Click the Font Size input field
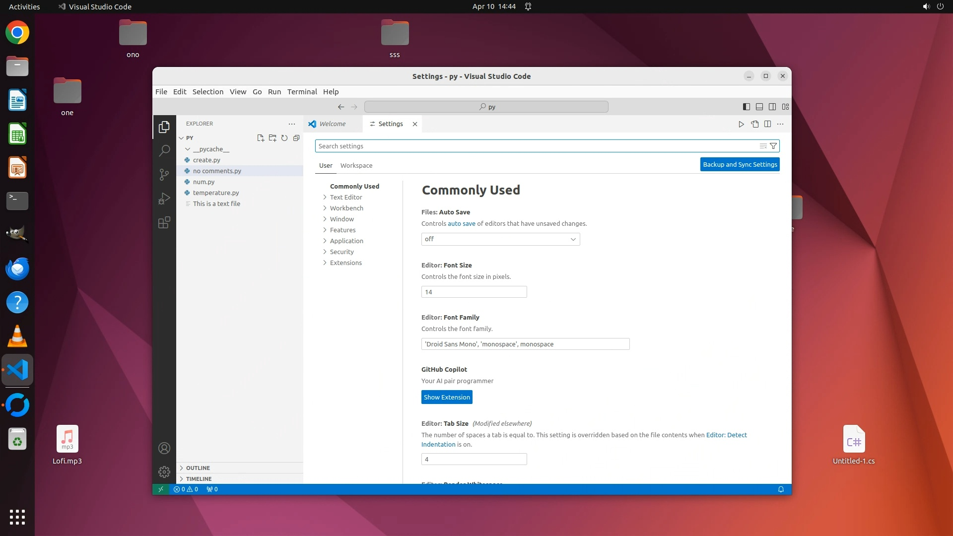 tap(474, 292)
